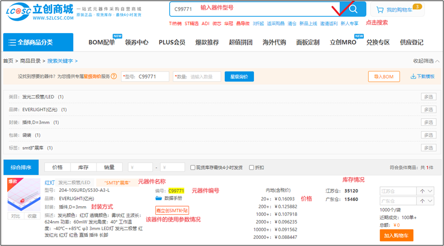The image size is (444, 246).
Task: Open the 红灯 product link
Action: 50,183
